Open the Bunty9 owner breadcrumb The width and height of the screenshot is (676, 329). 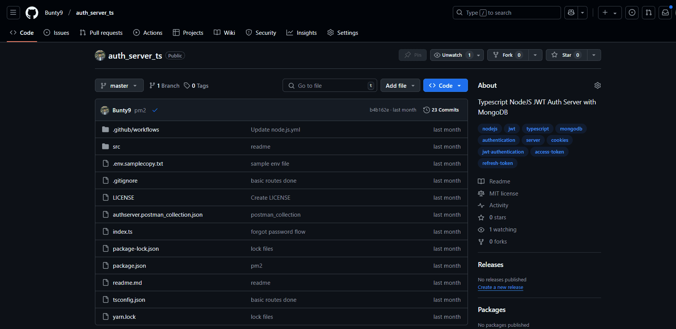(54, 13)
